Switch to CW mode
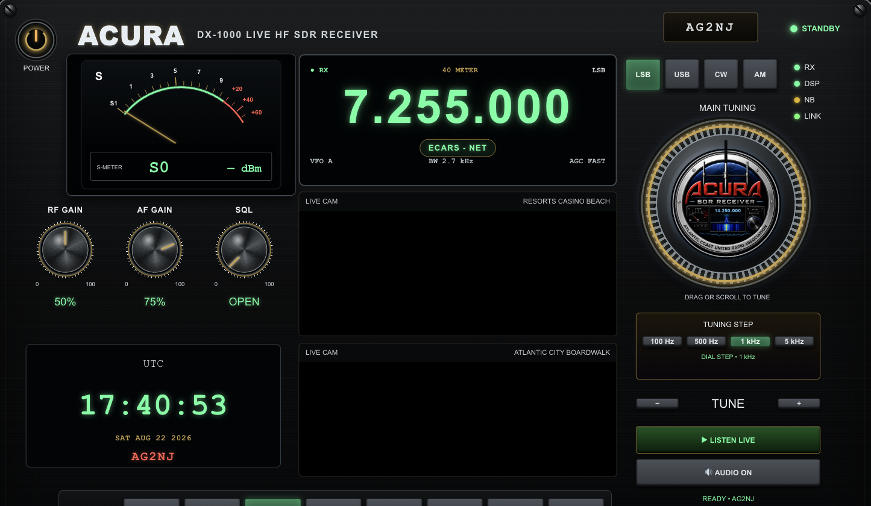 pos(721,75)
